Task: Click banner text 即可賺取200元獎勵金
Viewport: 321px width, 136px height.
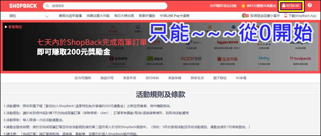Action: pos(74,52)
